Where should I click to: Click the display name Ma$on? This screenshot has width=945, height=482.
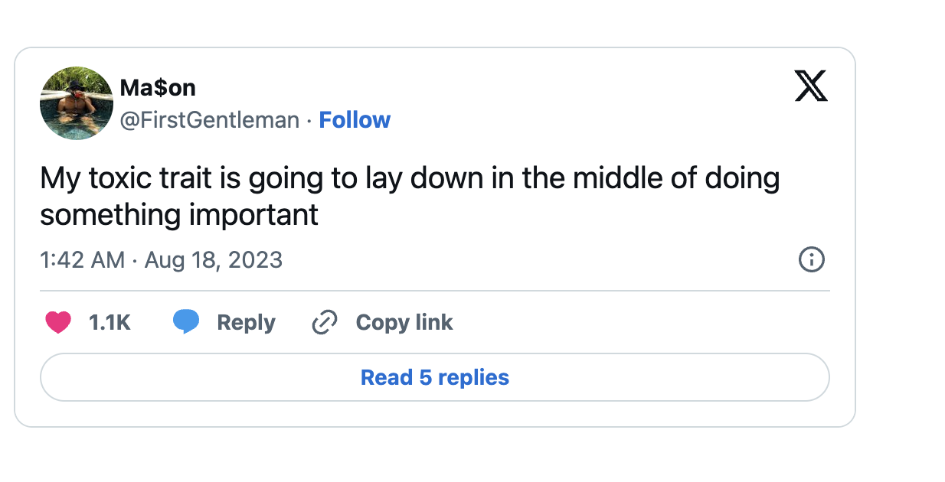pyautogui.click(x=158, y=87)
